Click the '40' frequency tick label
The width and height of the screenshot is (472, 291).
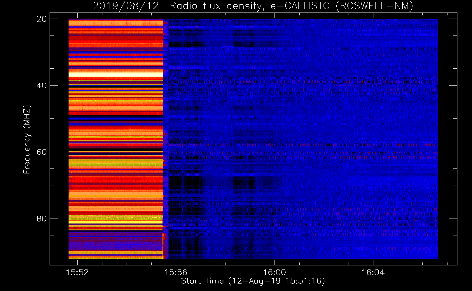pyautogui.click(x=42, y=86)
